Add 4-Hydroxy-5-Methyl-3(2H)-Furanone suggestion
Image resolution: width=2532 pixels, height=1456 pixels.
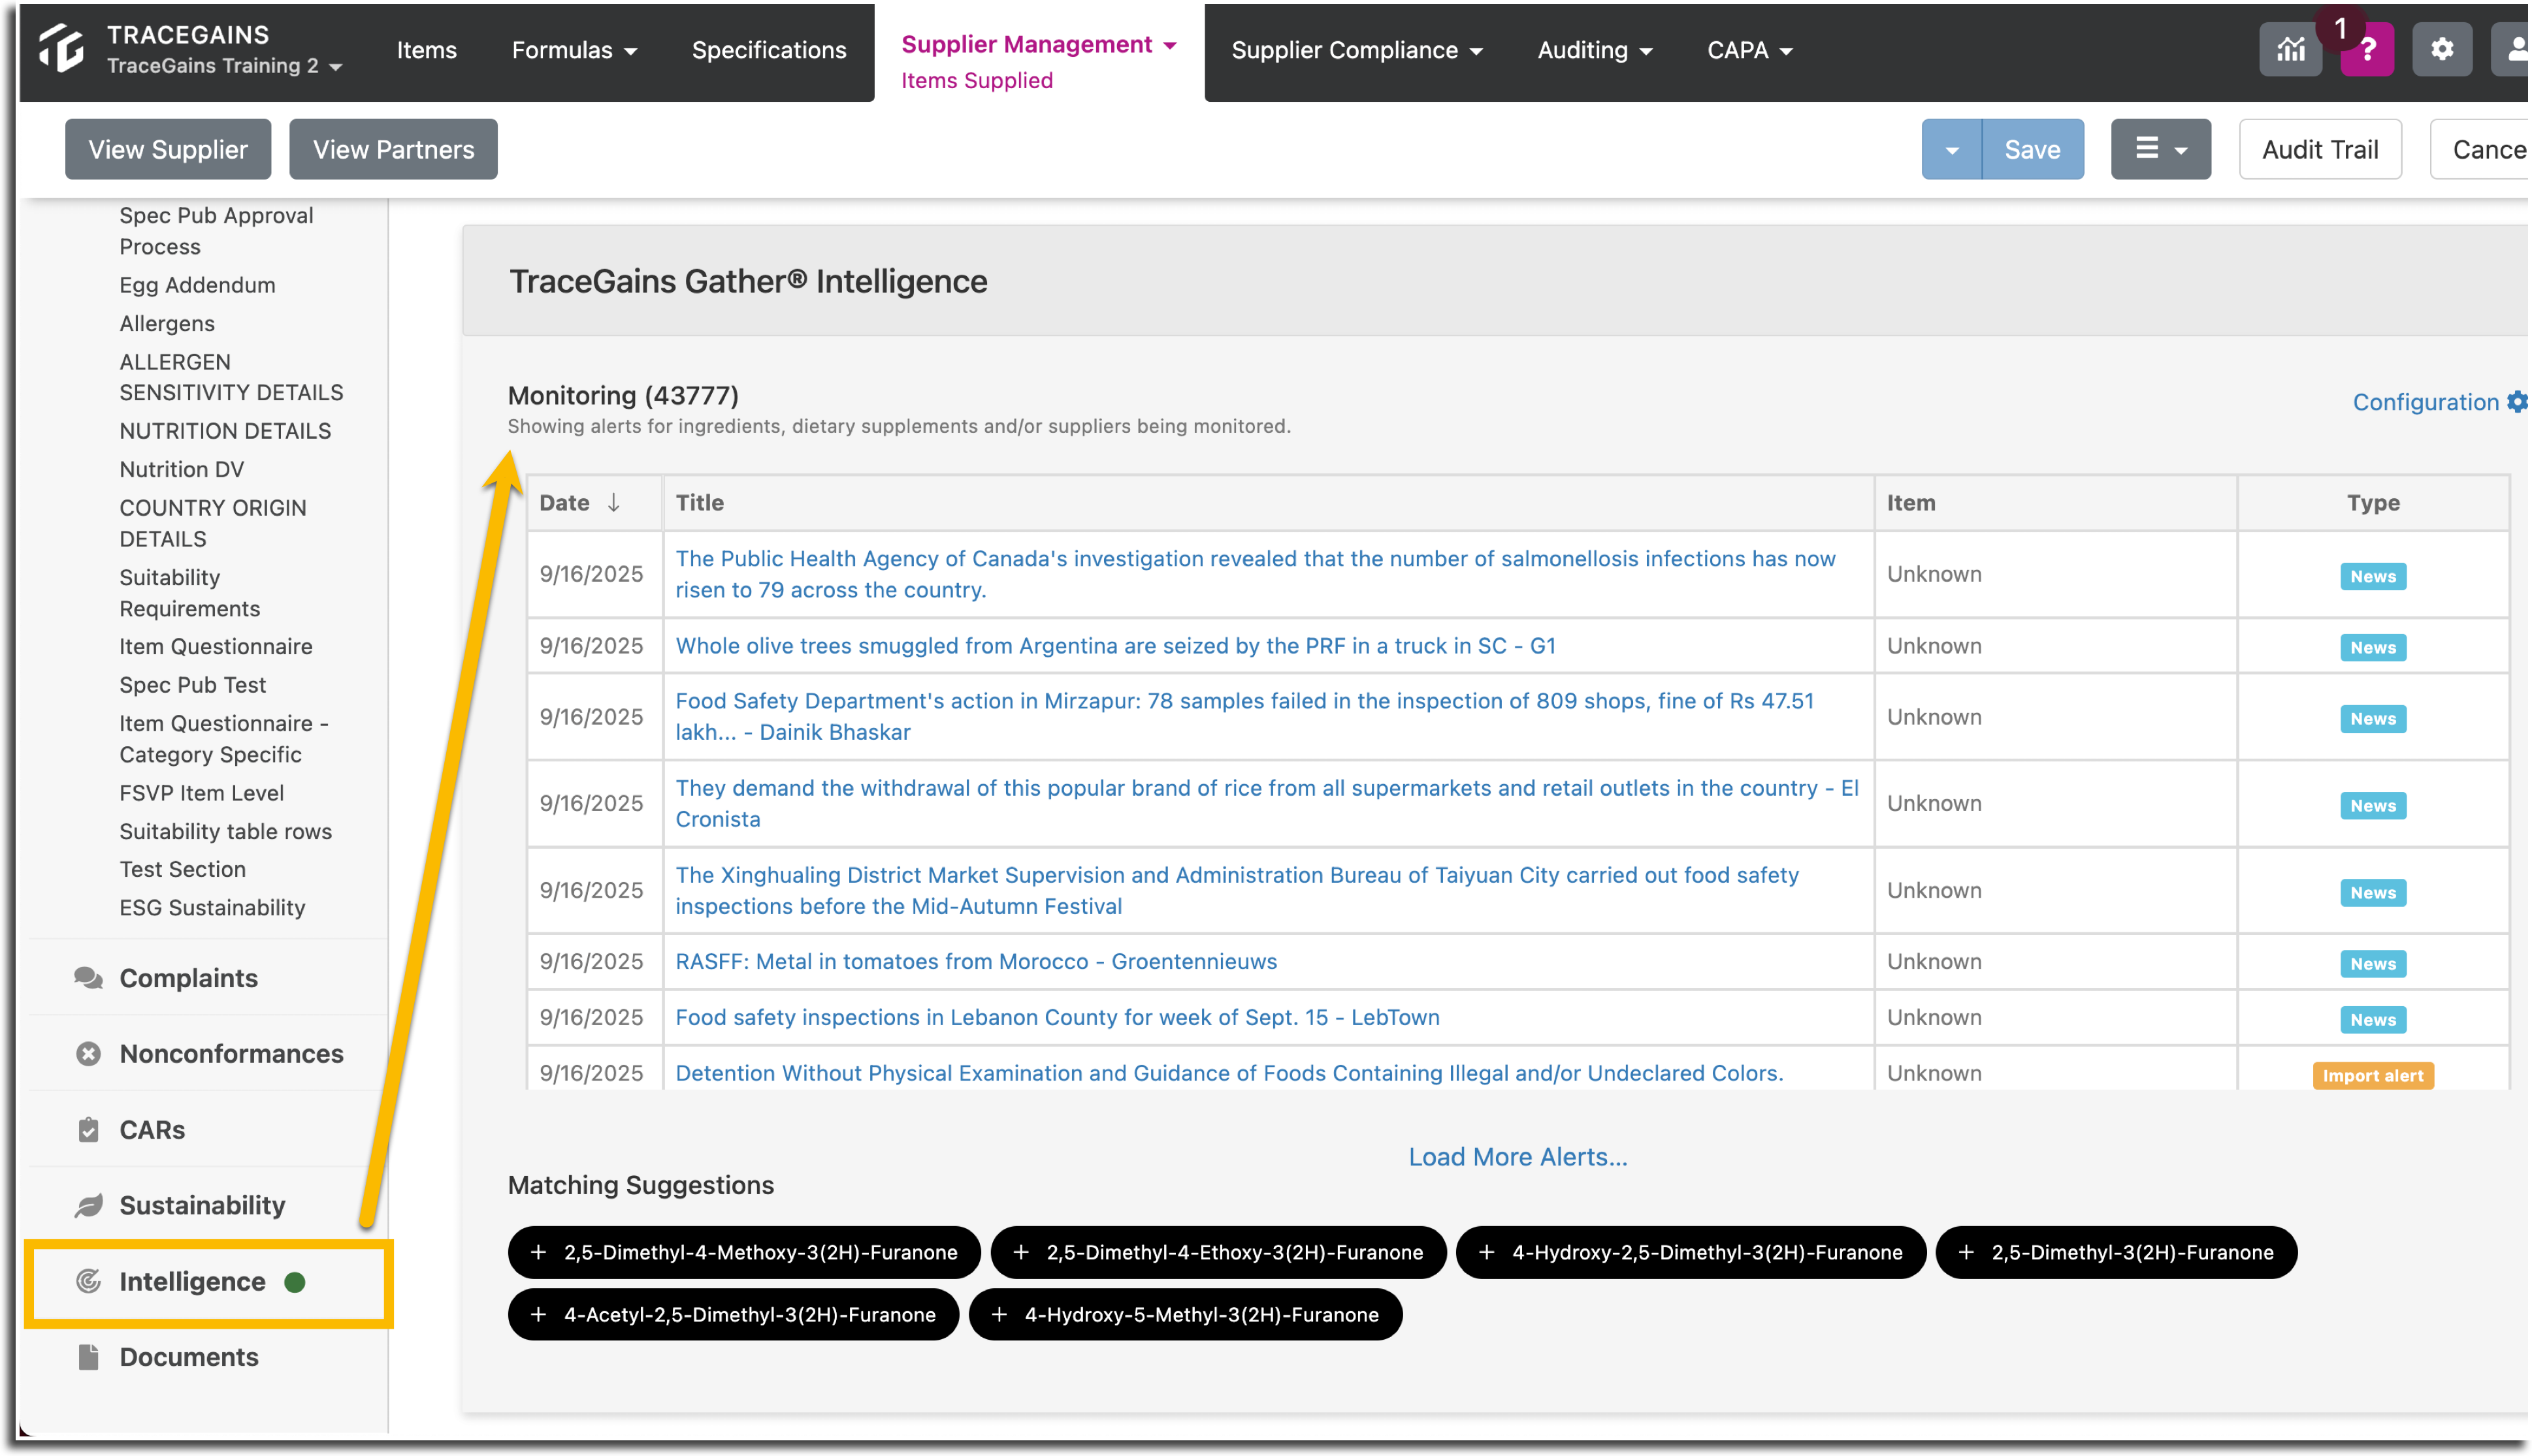1186,1314
